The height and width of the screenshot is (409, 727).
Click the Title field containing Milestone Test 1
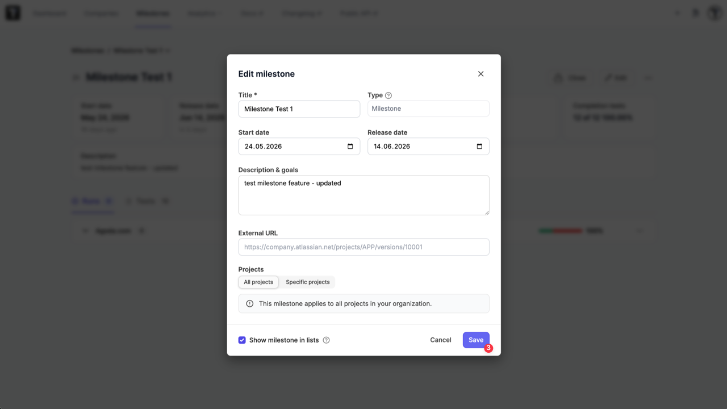click(x=299, y=109)
